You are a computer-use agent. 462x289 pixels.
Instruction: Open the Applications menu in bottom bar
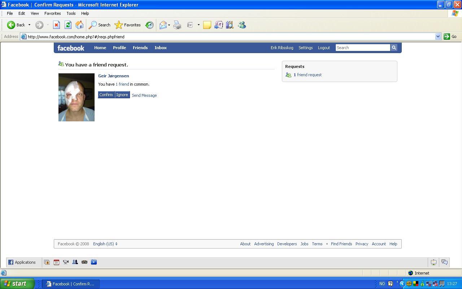(x=22, y=262)
